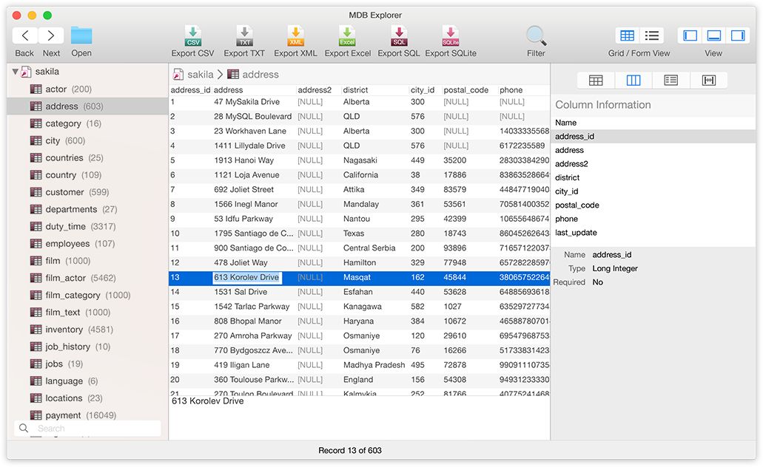The height and width of the screenshot is (467, 763).
Task: Toggle the right inspector panel view
Action: tap(737, 35)
